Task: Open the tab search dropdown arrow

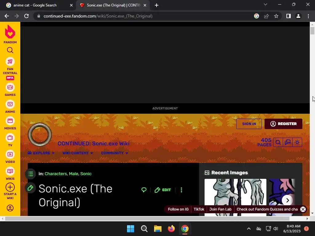Action: tap(265, 4)
